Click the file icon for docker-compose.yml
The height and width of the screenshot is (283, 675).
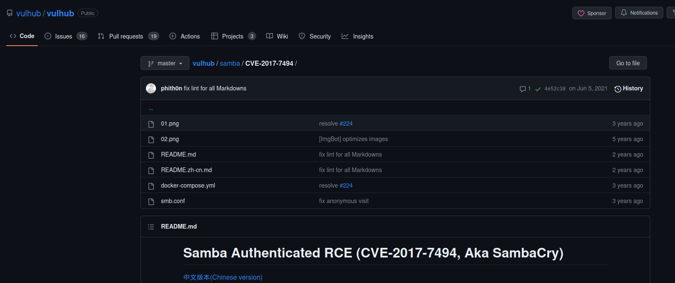[151, 186]
